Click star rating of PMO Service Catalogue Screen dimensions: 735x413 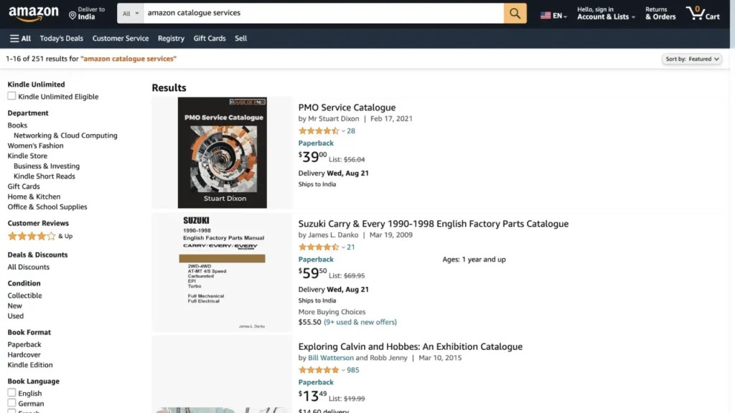[319, 130]
